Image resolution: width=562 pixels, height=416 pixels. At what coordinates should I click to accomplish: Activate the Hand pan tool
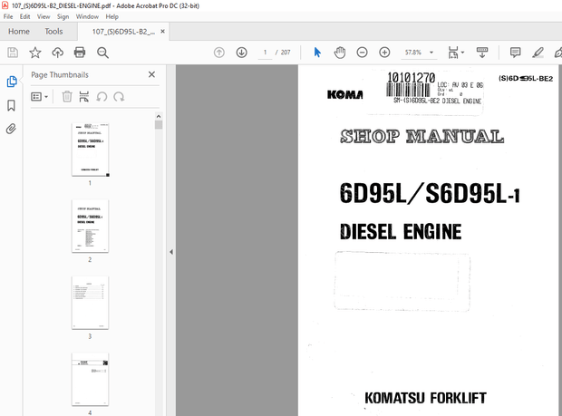pos(339,53)
